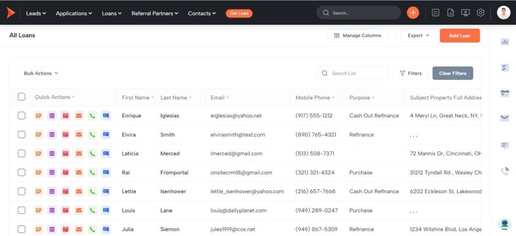Click Cash Out Refinance in Lettie Isenhower's row
The height and width of the screenshot is (236, 516).
[374, 191]
